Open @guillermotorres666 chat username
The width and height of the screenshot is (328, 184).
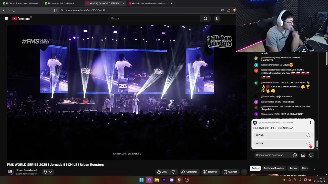(271, 65)
